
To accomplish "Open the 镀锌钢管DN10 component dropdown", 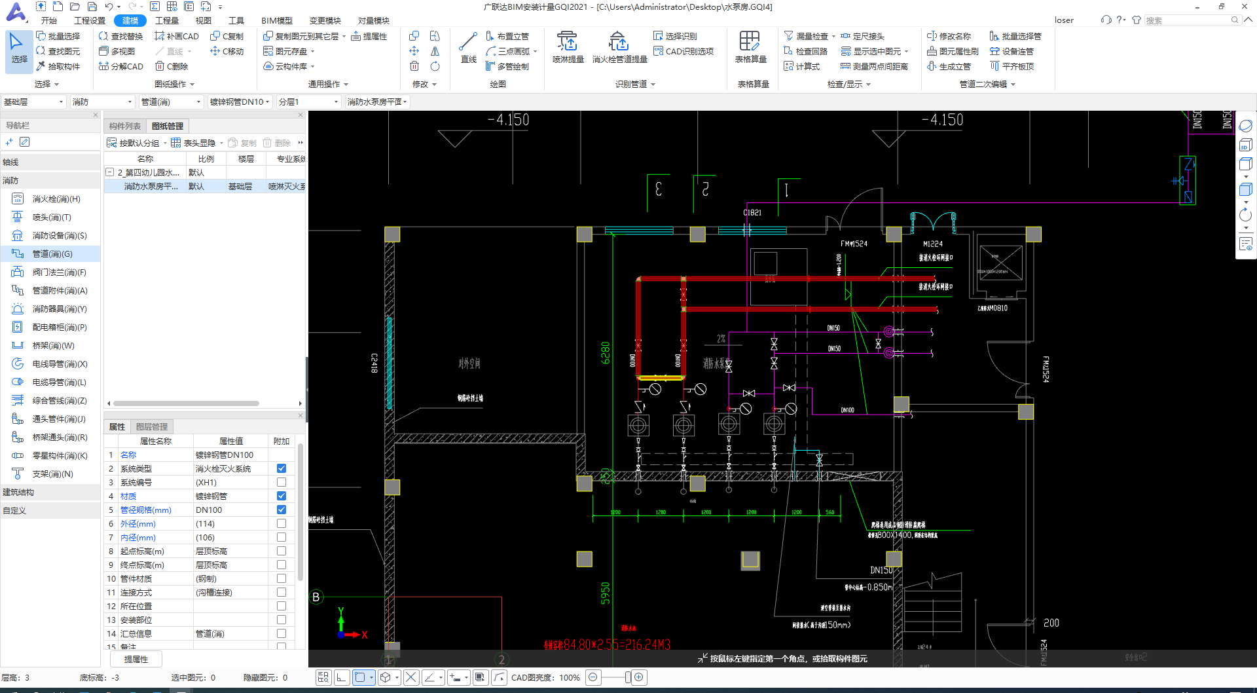I will (x=240, y=102).
